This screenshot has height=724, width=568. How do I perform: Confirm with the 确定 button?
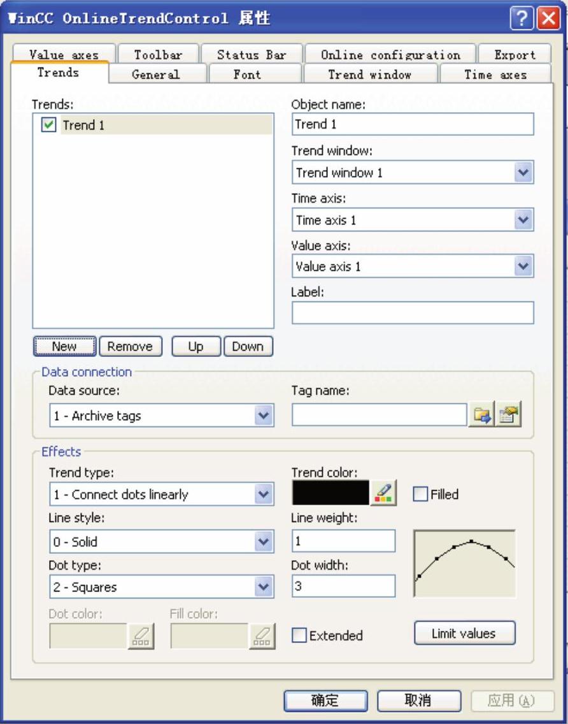(x=325, y=700)
